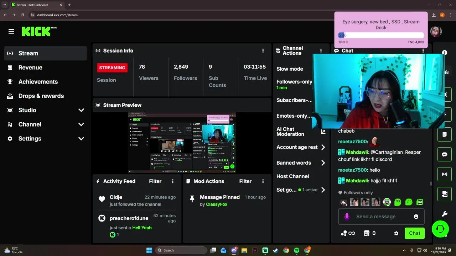
Task: Expand the Settings sidebar section
Action: [81, 139]
